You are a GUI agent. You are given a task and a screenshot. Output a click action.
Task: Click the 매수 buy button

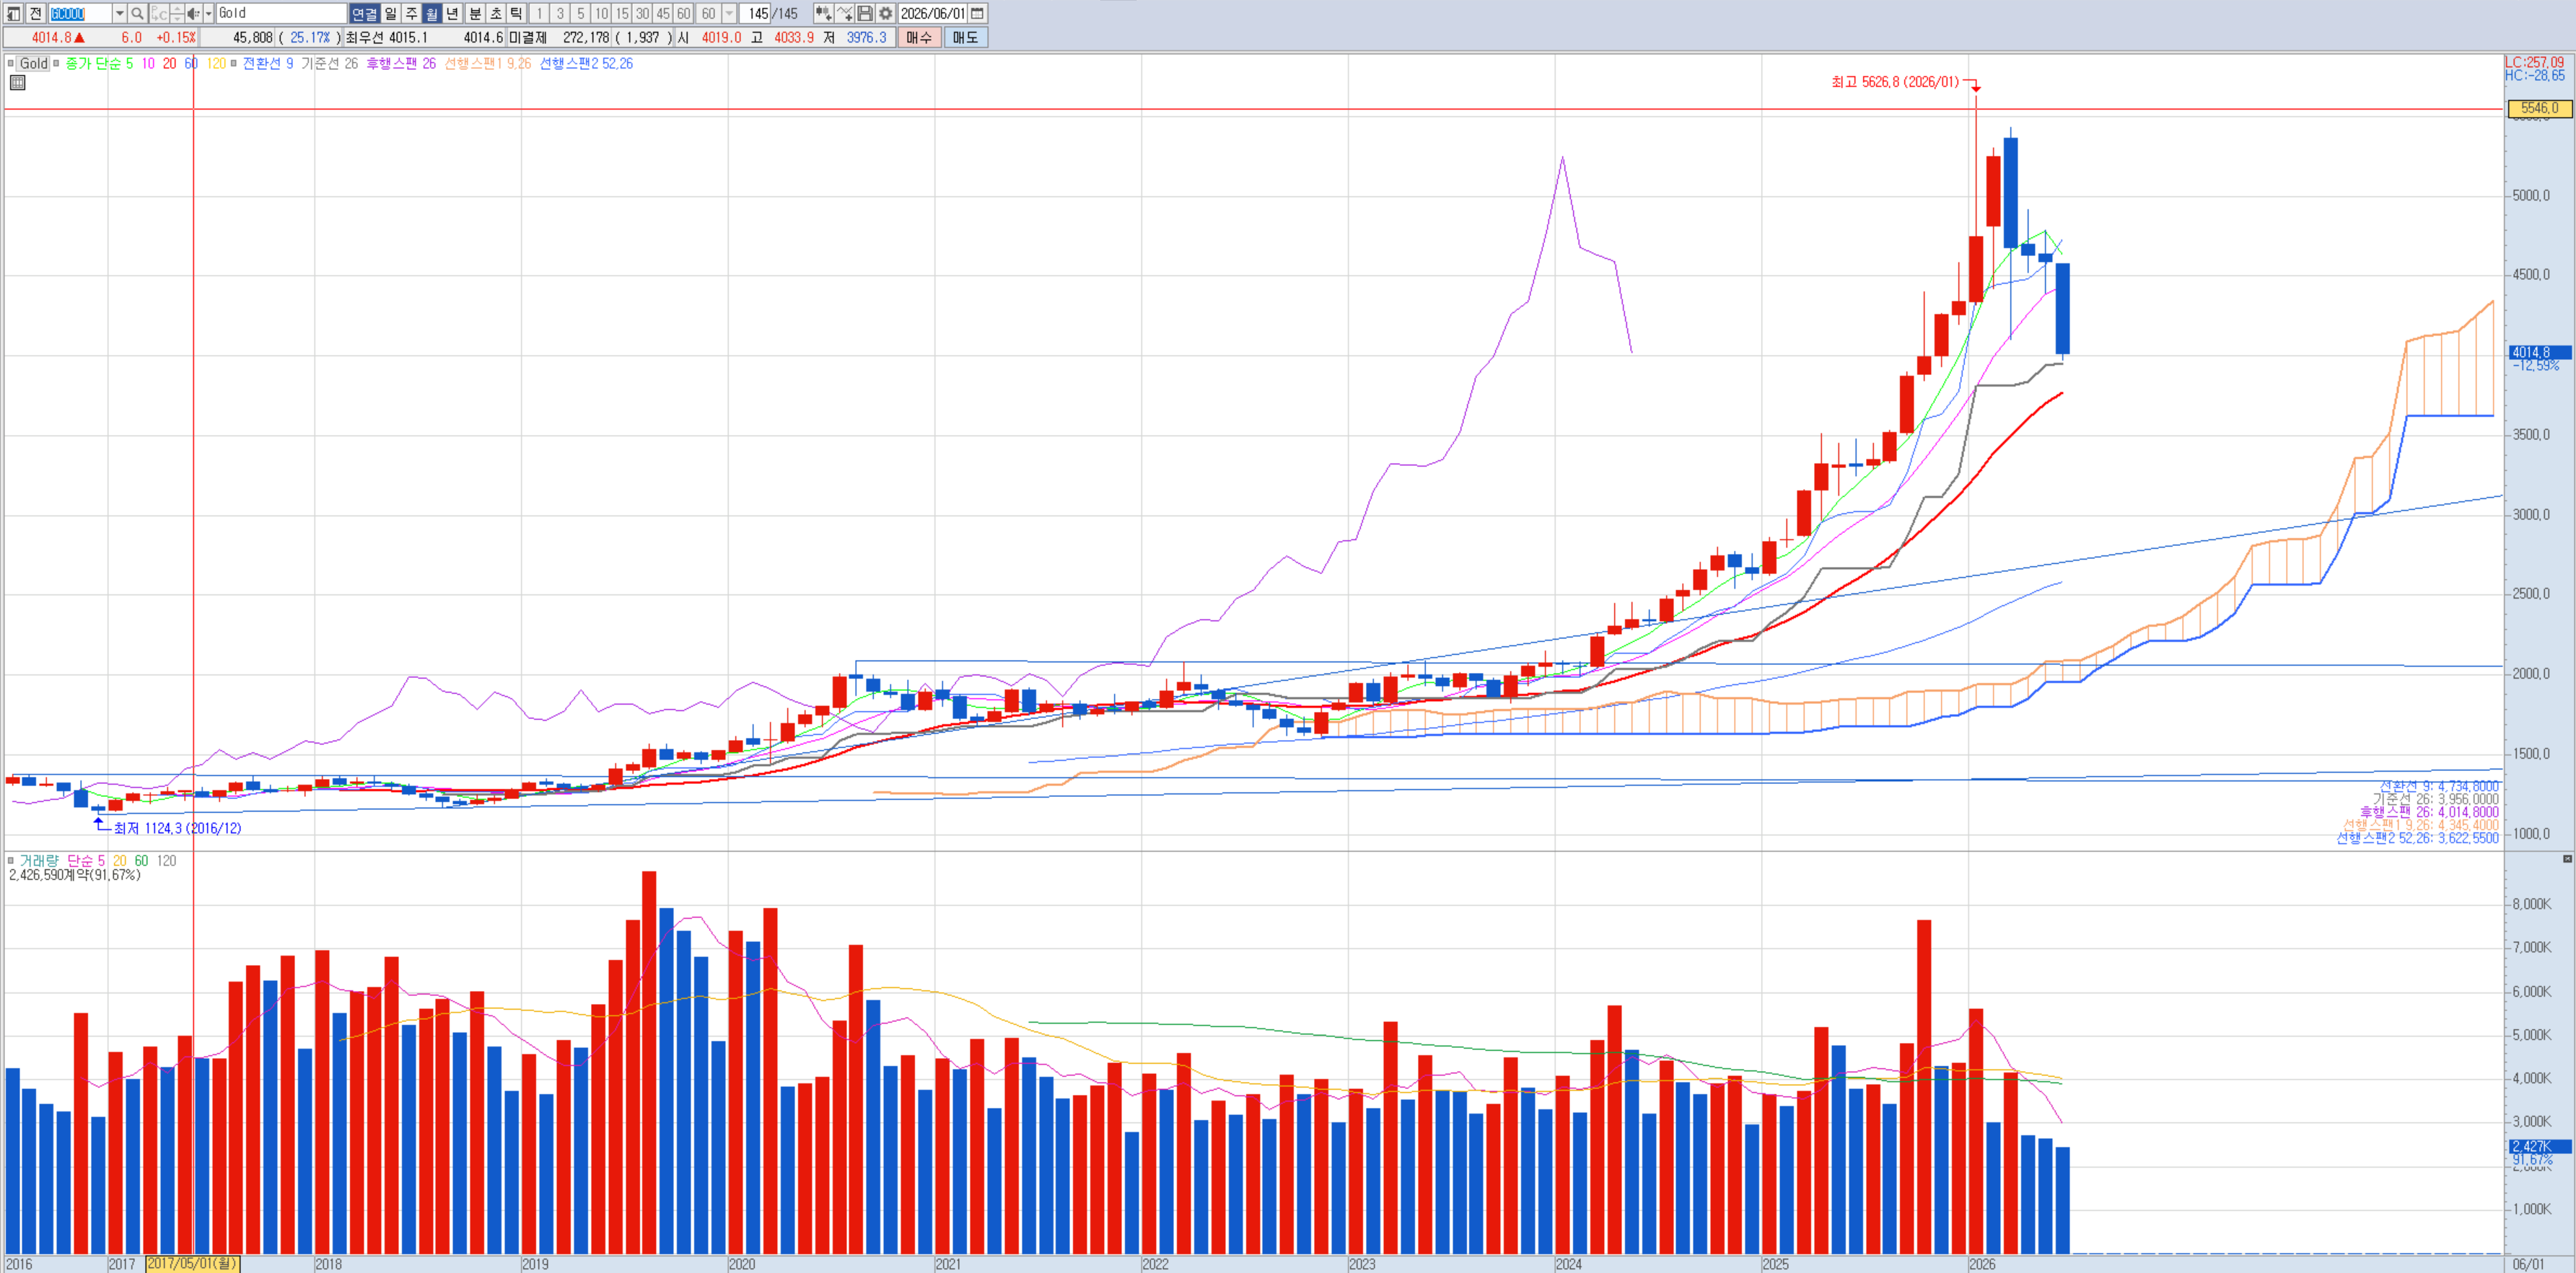point(919,37)
